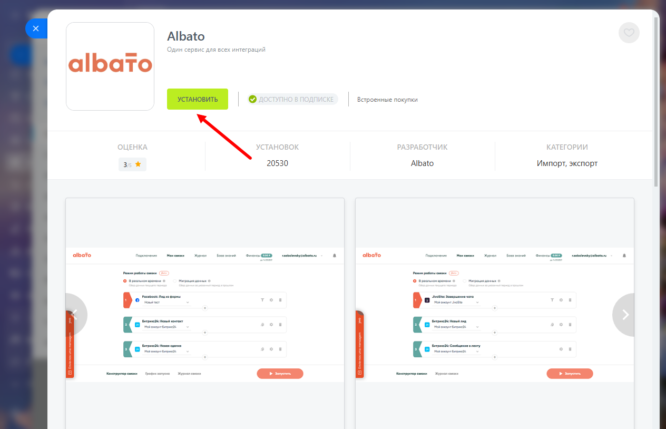Click Facebook icon in the left screenshot
Image resolution: width=666 pixels, height=429 pixels.
click(138, 300)
